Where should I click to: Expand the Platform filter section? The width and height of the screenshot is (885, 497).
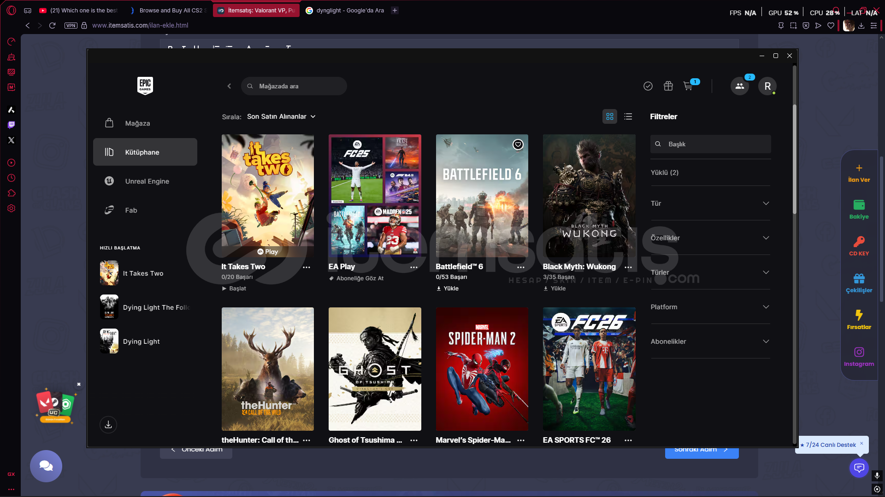click(710, 307)
